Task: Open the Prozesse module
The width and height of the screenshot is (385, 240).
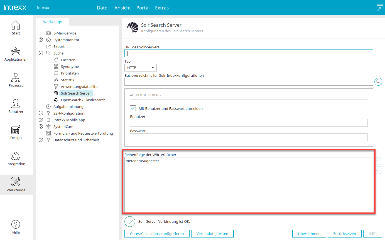Action: coord(16,80)
